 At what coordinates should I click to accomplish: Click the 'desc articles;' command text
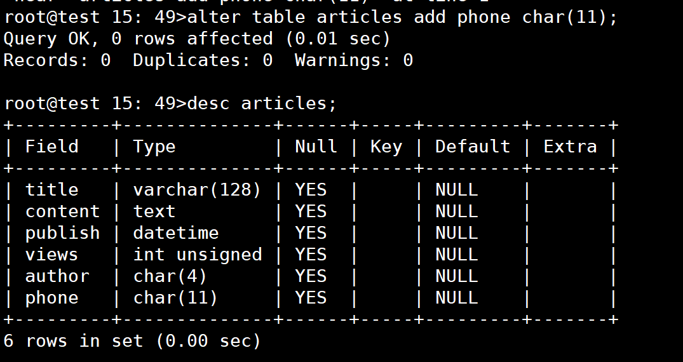(x=262, y=104)
